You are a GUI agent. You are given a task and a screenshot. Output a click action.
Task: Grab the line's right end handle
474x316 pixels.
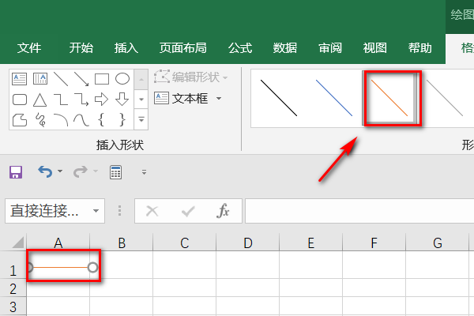92,267
